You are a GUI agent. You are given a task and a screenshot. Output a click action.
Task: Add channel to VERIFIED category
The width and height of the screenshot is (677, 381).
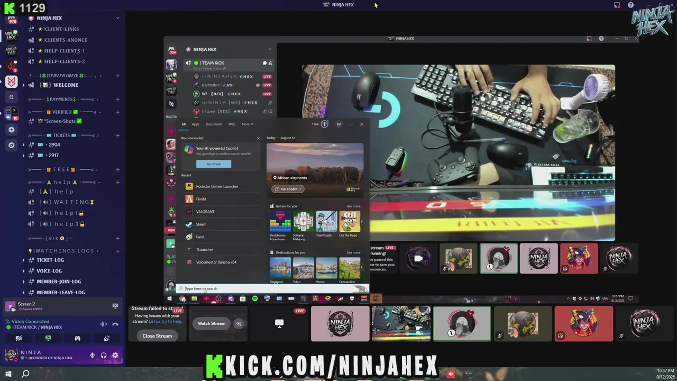(x=117, y=112)
